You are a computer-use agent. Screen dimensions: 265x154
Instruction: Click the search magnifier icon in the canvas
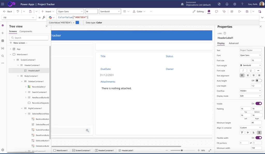[87, 131]
